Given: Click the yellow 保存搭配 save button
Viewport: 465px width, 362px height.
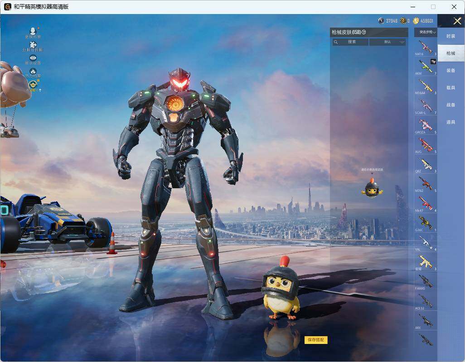Looking at the screenshot, I should (316, 340).
